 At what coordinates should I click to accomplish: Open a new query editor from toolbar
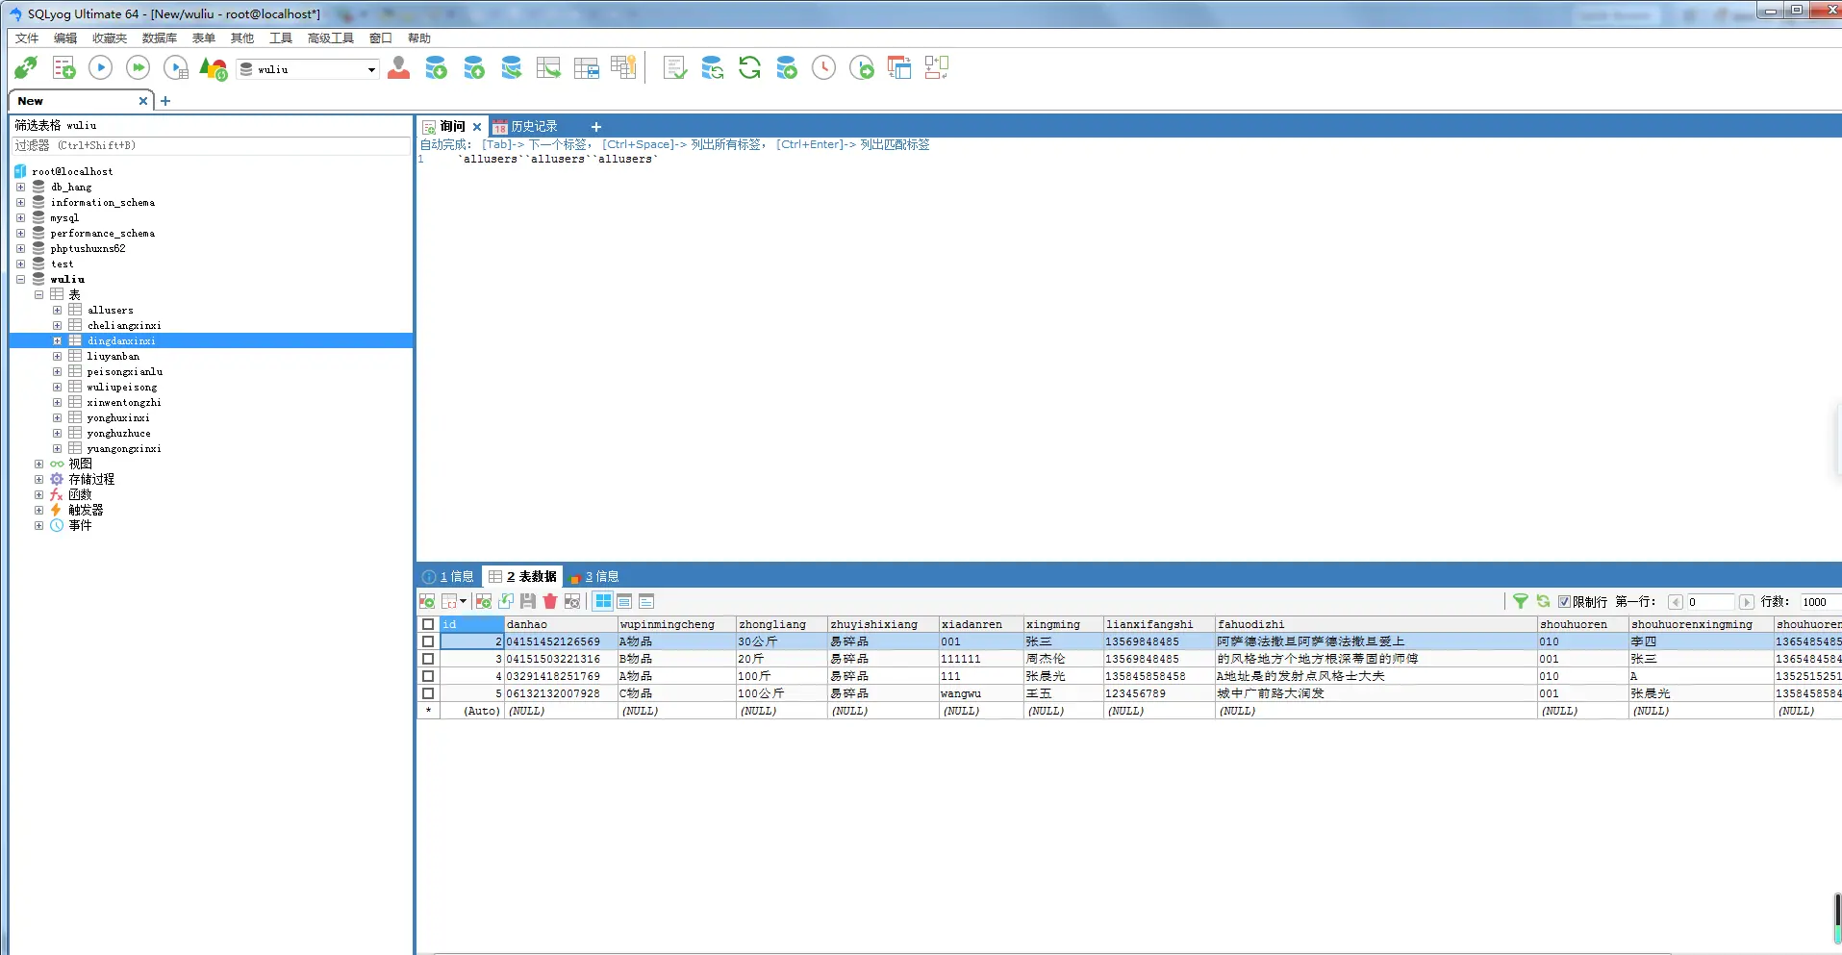(x=63, y=68)
